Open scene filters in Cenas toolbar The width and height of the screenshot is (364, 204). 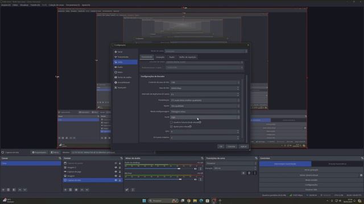pos(14,190)
